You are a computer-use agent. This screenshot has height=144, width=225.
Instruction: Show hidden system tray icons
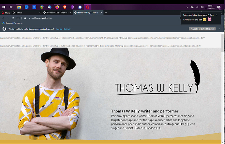[187, 7]
